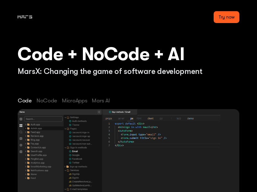Collapse the sidebar with the arrow button
The height and width of the screenshot is (192, 257).
click(x=99, y=112)
